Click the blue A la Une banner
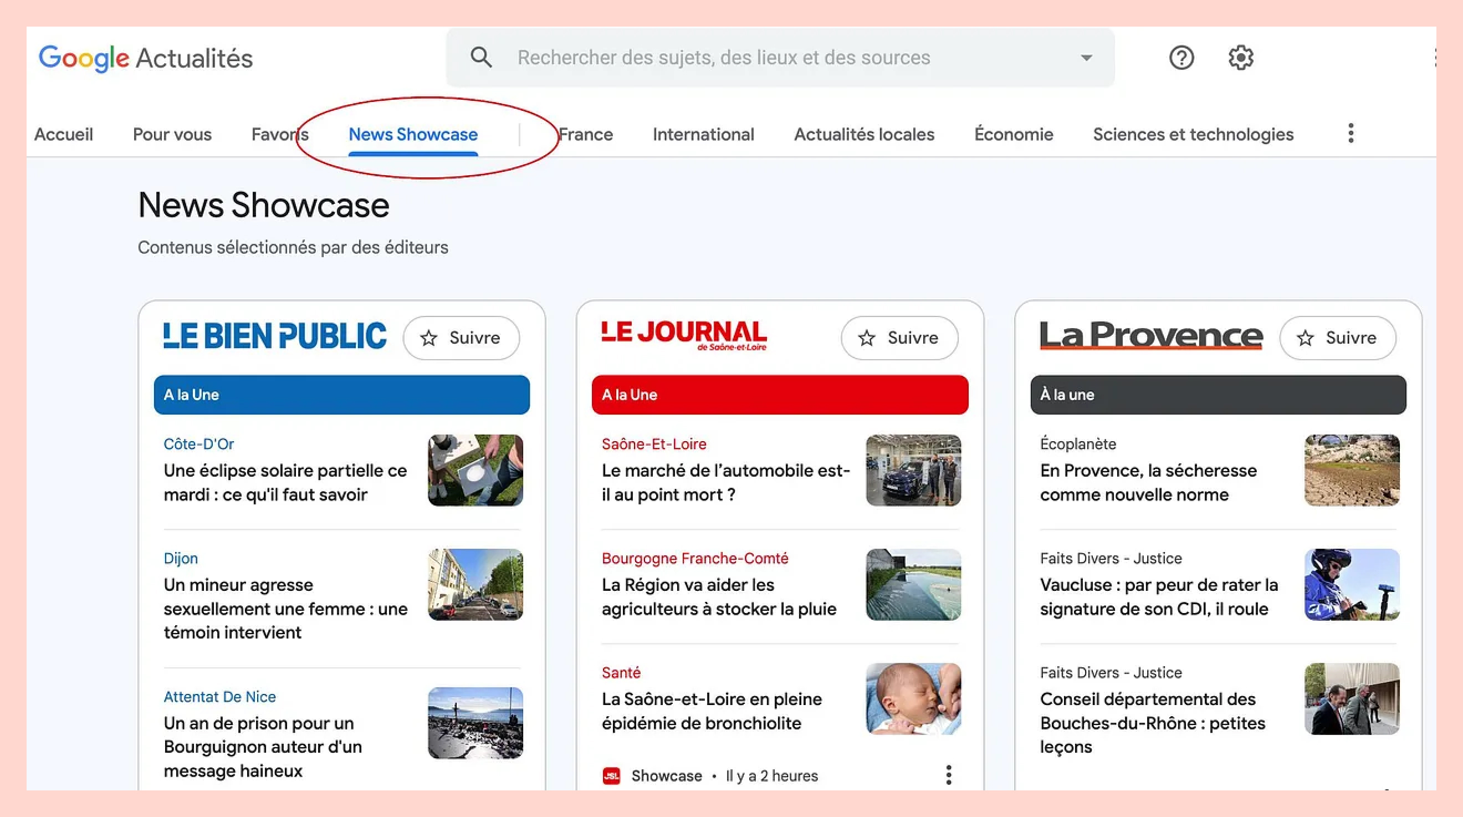 [342, 394]
